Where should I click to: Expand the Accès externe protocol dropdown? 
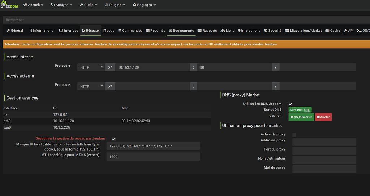pyautogui.click(x=91, y=86)
